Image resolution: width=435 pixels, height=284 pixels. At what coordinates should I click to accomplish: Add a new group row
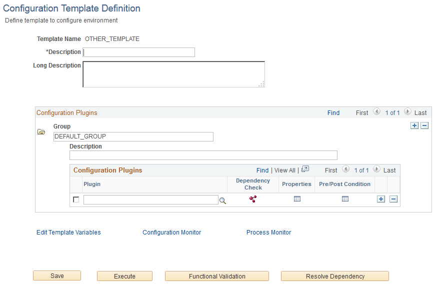point(414,125)
